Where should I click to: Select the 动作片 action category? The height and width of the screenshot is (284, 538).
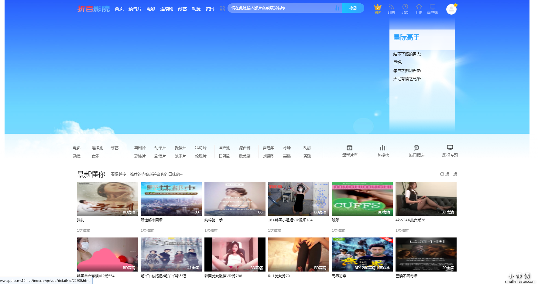(x=160, y=148)
